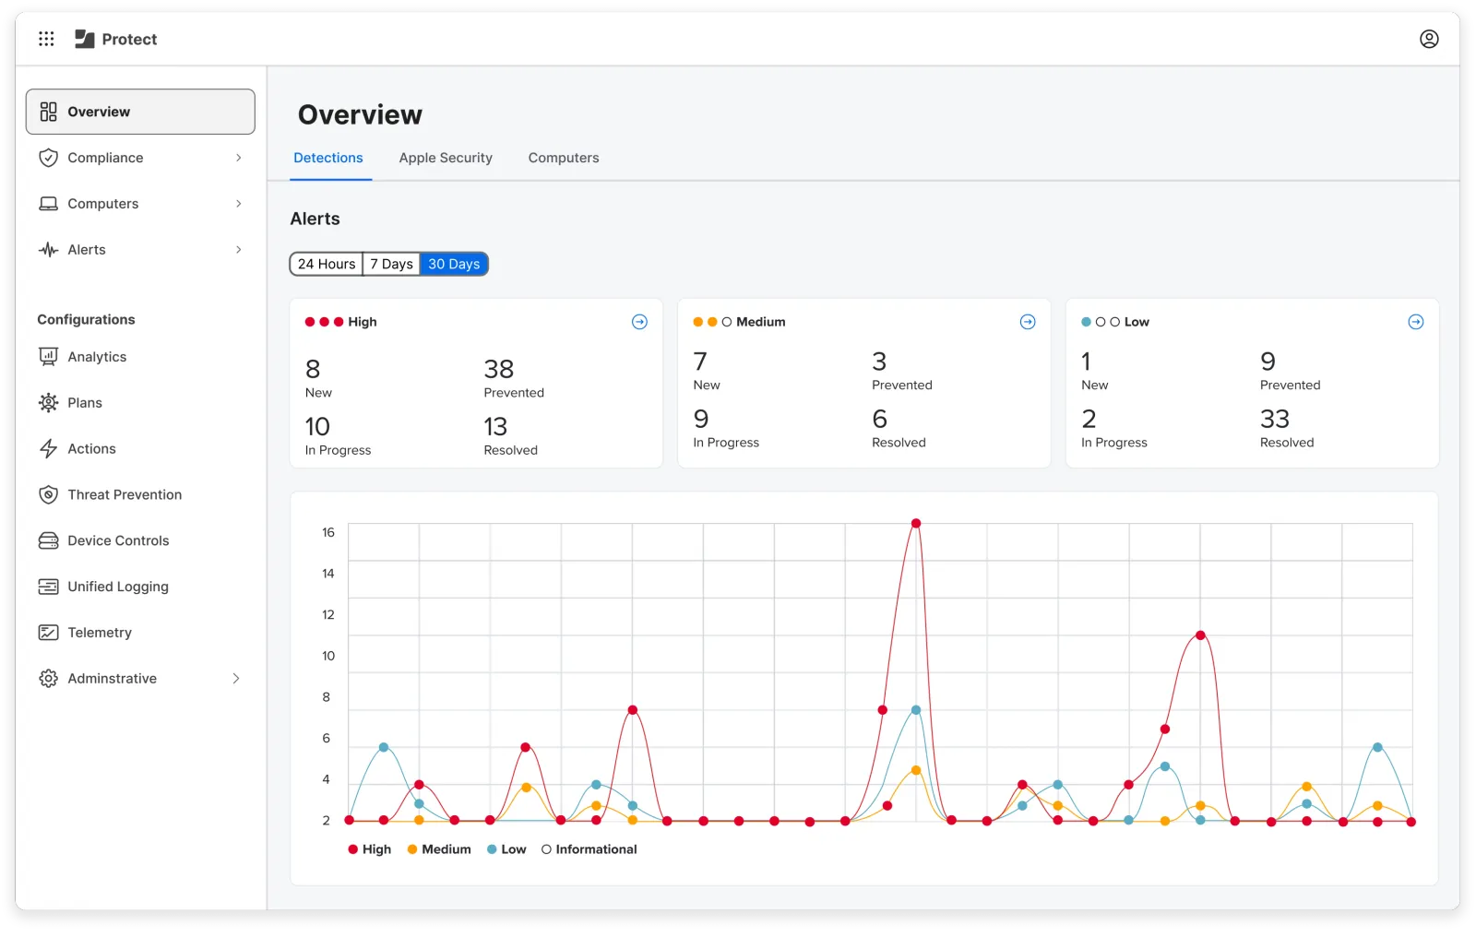This screenshot has height=937, width=1476.
Task: Open details for Low severity alerts
Action: pyautogui.click(x=1415, y=322)
